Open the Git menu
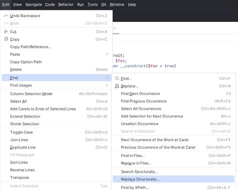Screen dimensions: 238x190 103,4
